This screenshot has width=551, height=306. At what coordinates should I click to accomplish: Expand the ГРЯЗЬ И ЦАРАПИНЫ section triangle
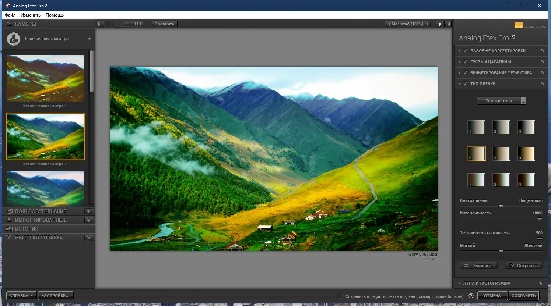459,62
